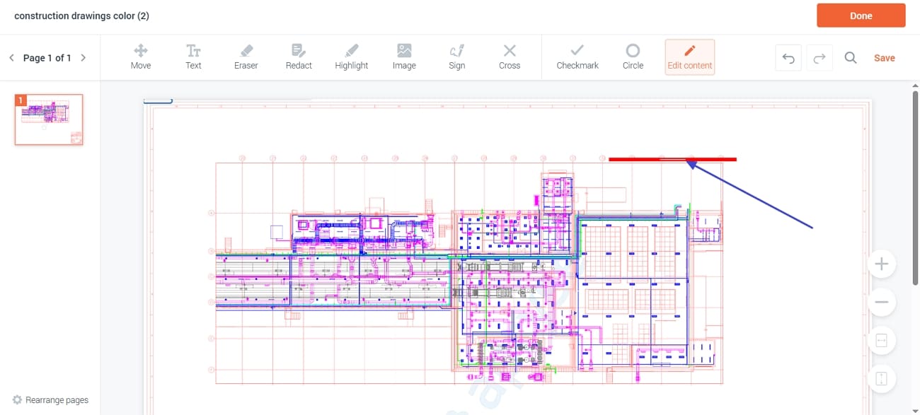Go to the previous page arrow

click(12, 58)
